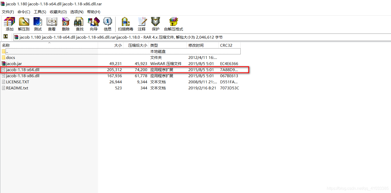
Task: Open the File (文件) menu
Action: coord(8,12)
